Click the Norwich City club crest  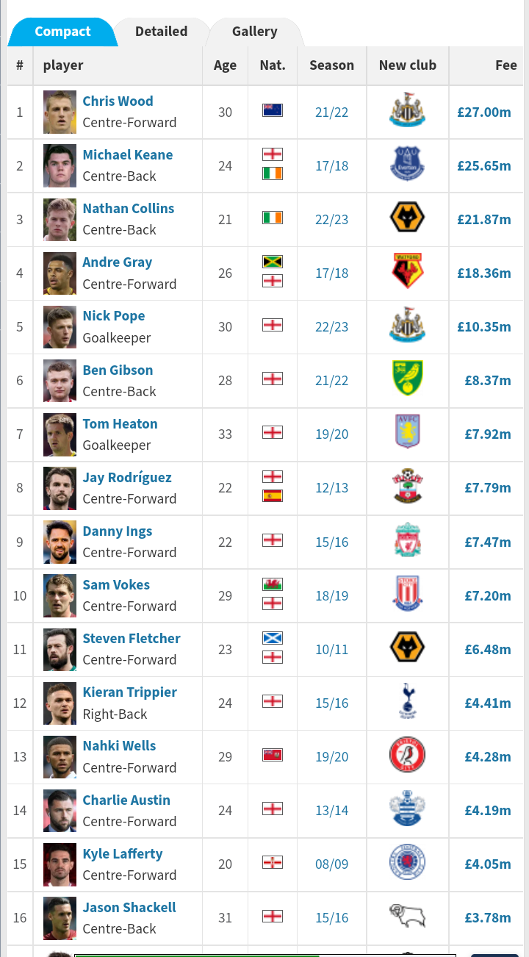coord(407,380)
